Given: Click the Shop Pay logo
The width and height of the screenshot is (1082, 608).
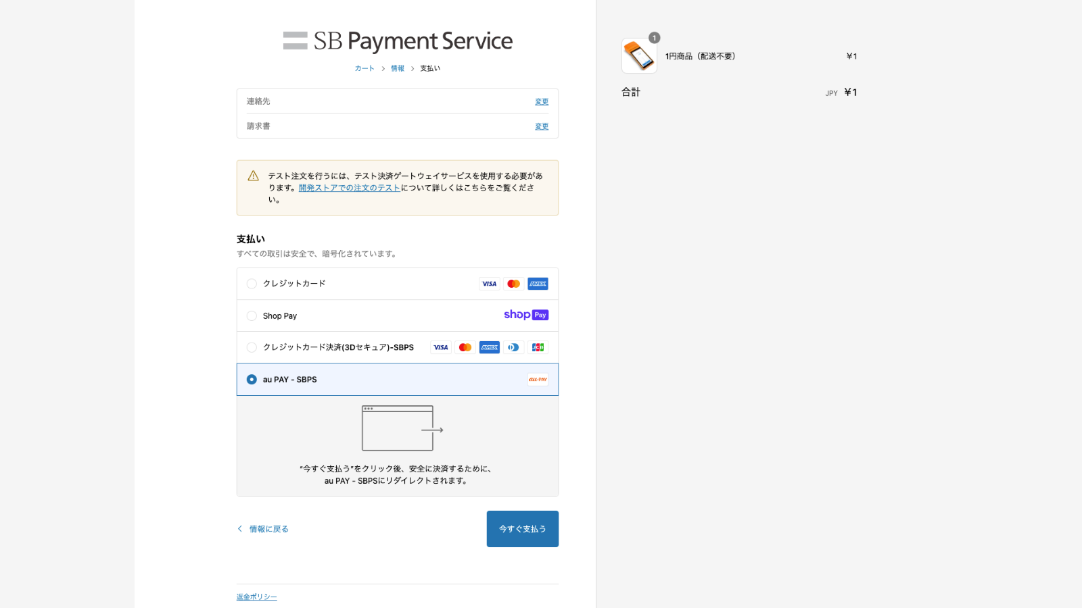Looking at the screenshot, I should coord(526,315).
